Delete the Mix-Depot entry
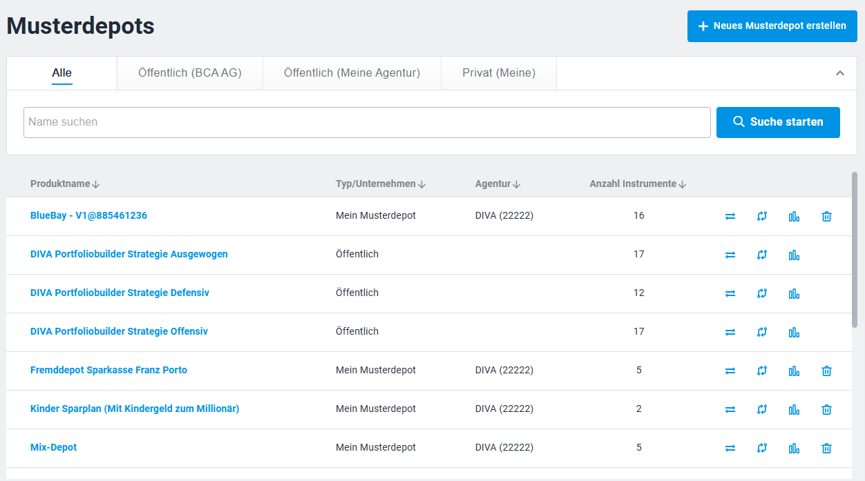This screenshot has width=865, height=481. tap(826, 448)
